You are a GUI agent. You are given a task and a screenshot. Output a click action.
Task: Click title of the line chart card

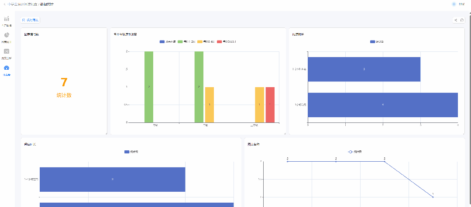pyautogui.click(x=254, y=144)
